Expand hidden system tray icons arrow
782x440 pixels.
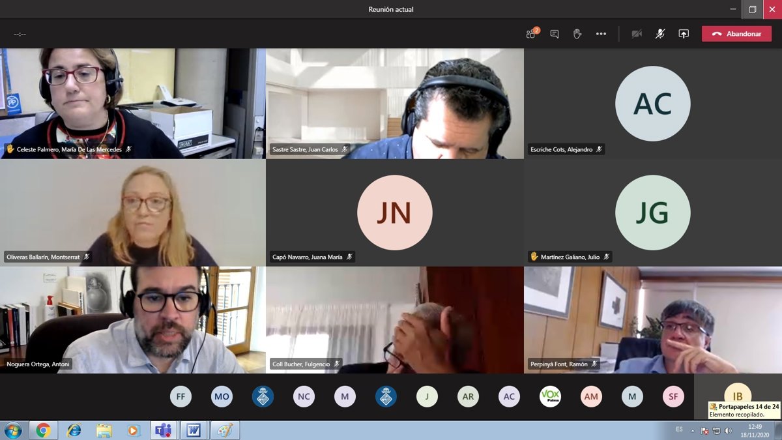[x=693, y=430]
